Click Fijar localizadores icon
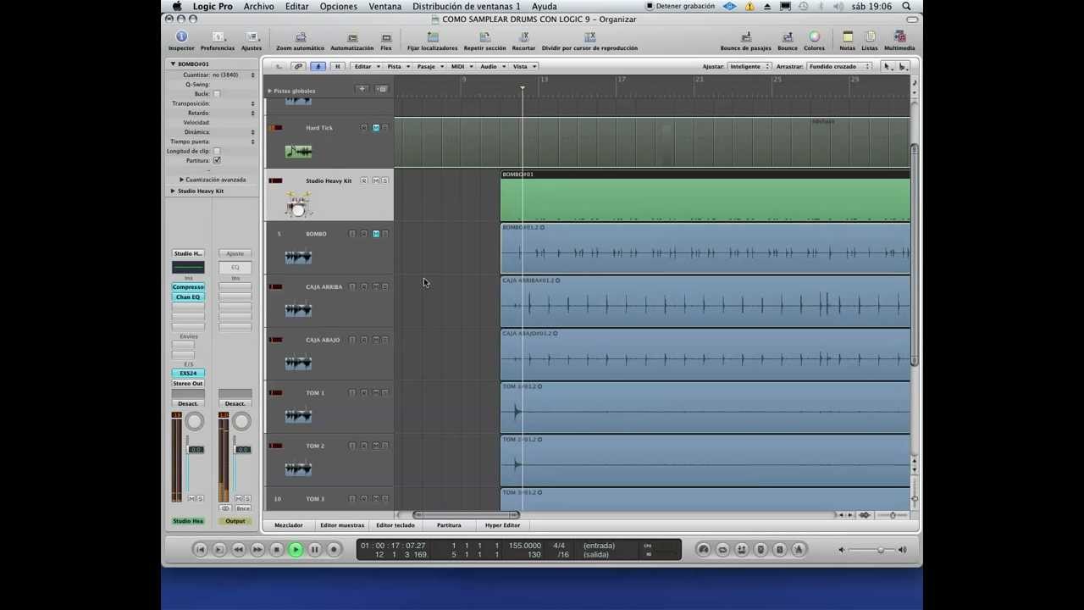Image resolution: width=1084 pixels, height=610 pixels. [x=432, y=37]
